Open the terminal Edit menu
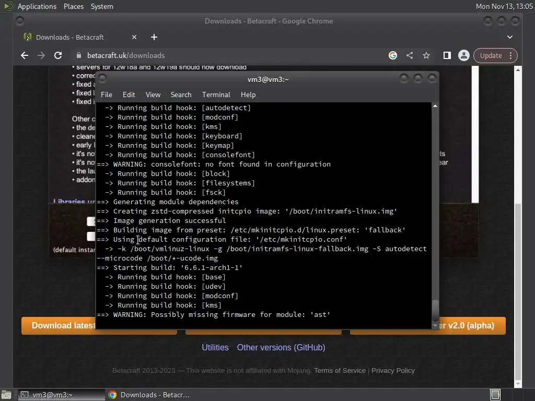Viewport: 535px width, 401px height. pos(129,95)
